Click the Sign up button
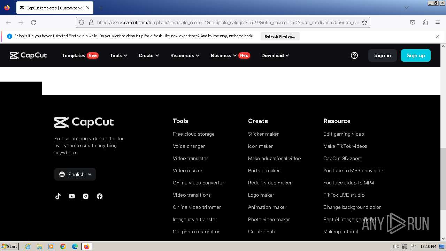 (416, 55)
